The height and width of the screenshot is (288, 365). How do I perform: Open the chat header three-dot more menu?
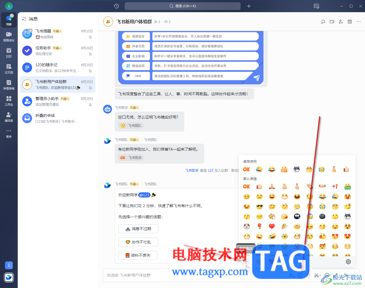359,22
